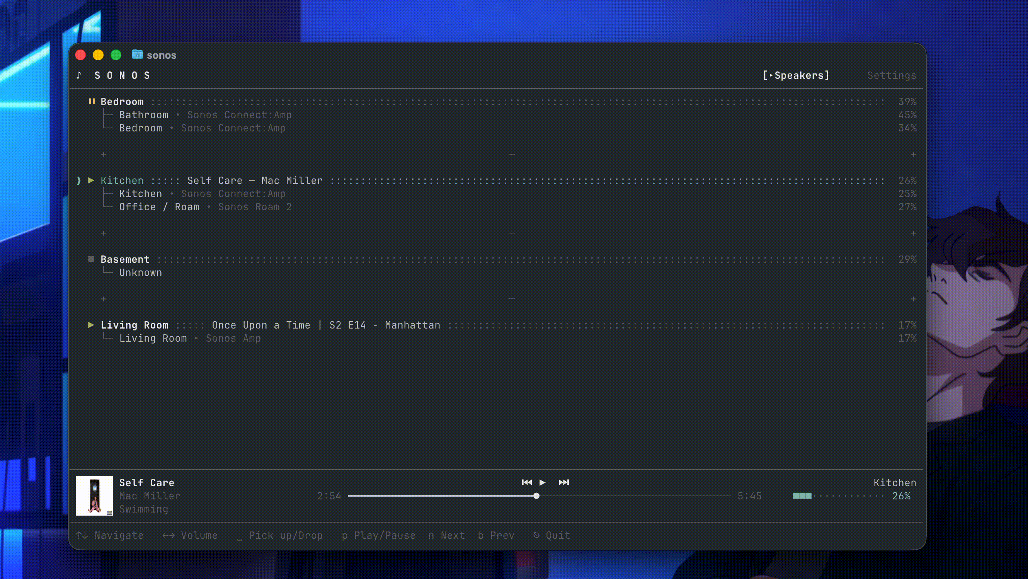The height and width of the screenshot is (579, 1028).
Task: Click the SONOS header title
Action: pos(122,75)
